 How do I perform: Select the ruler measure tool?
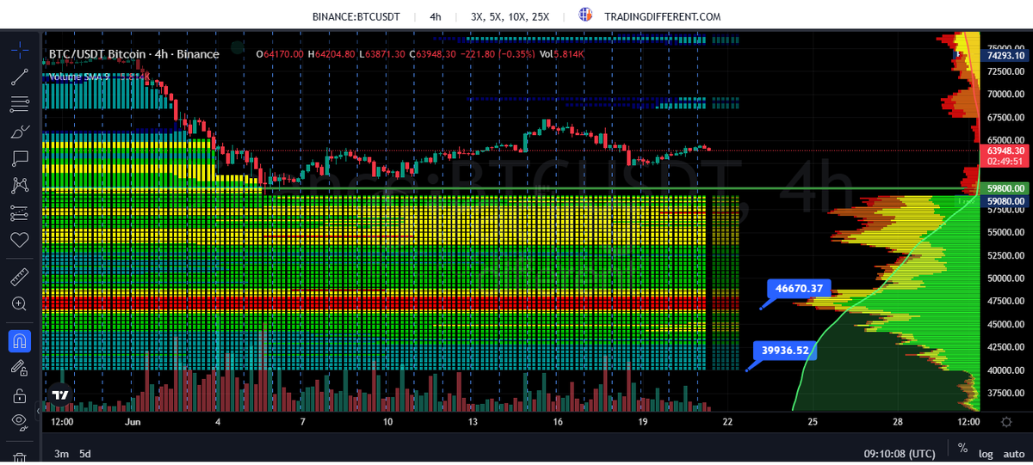[x=19, y=278]
